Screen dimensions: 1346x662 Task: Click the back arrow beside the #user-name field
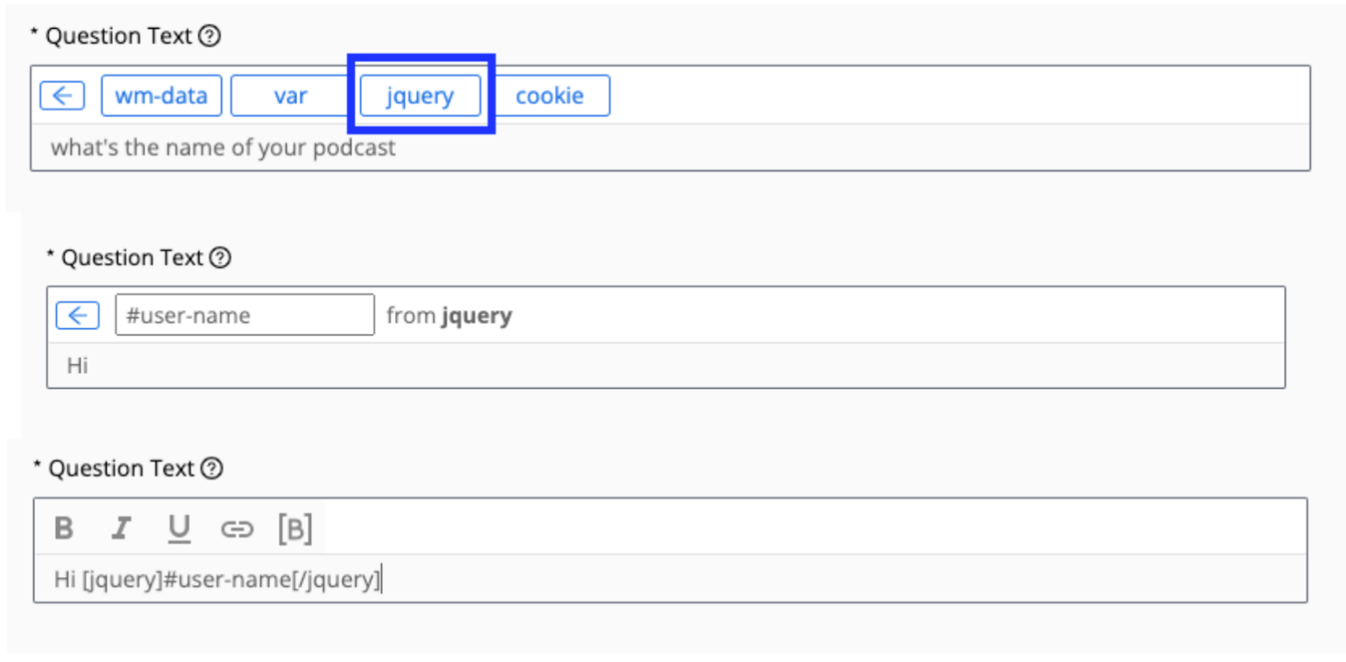pos(77,314)
